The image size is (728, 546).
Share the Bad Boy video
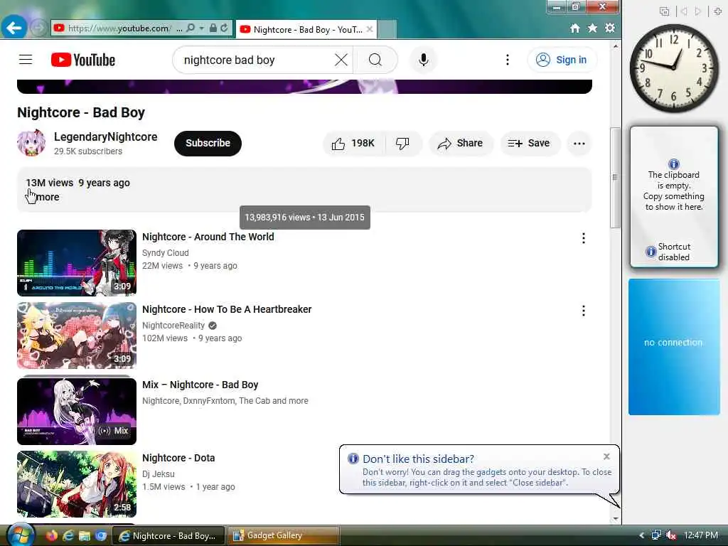461,144
